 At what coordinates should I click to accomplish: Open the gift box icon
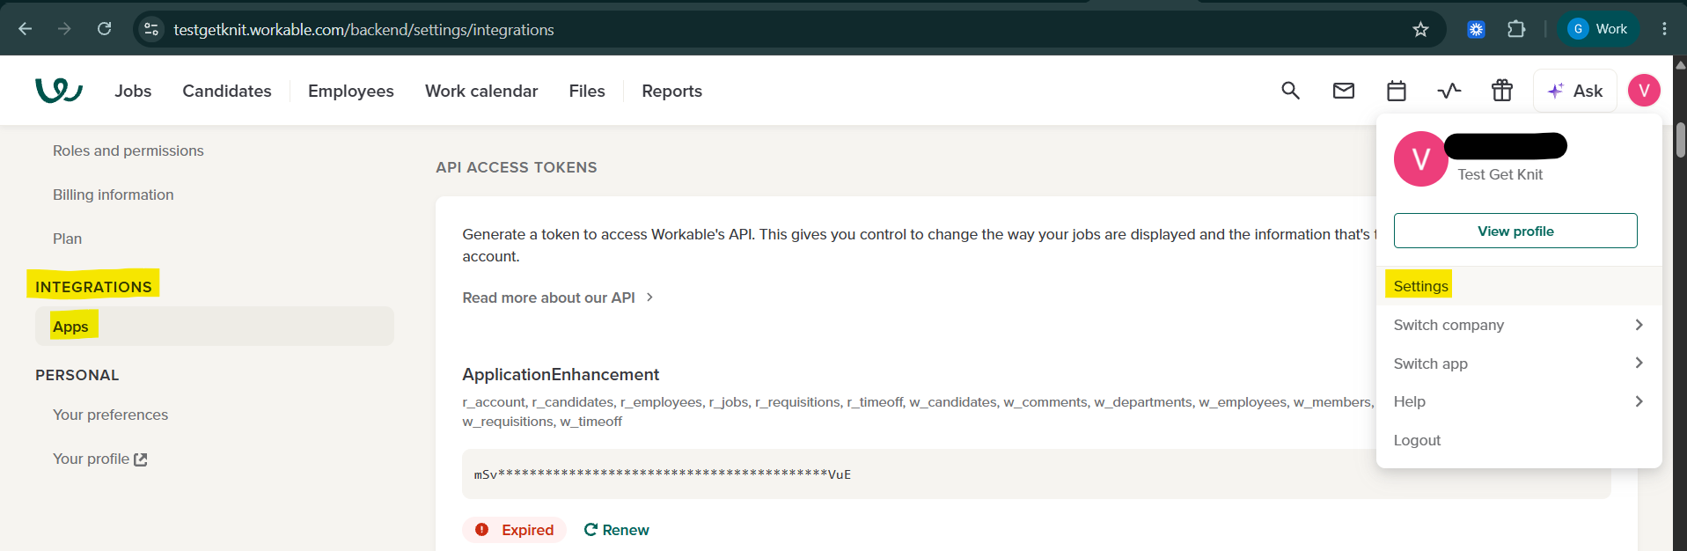point(1502,91)
